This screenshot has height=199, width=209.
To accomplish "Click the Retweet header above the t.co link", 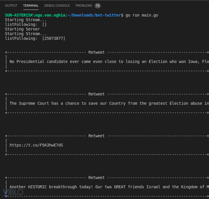I will point(97,136).
